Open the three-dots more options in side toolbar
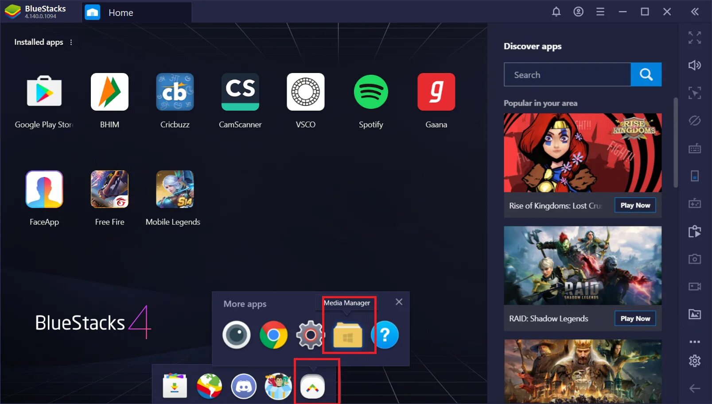Image resolution: width=712 pixels, height=404 pixels. (695, 342)
